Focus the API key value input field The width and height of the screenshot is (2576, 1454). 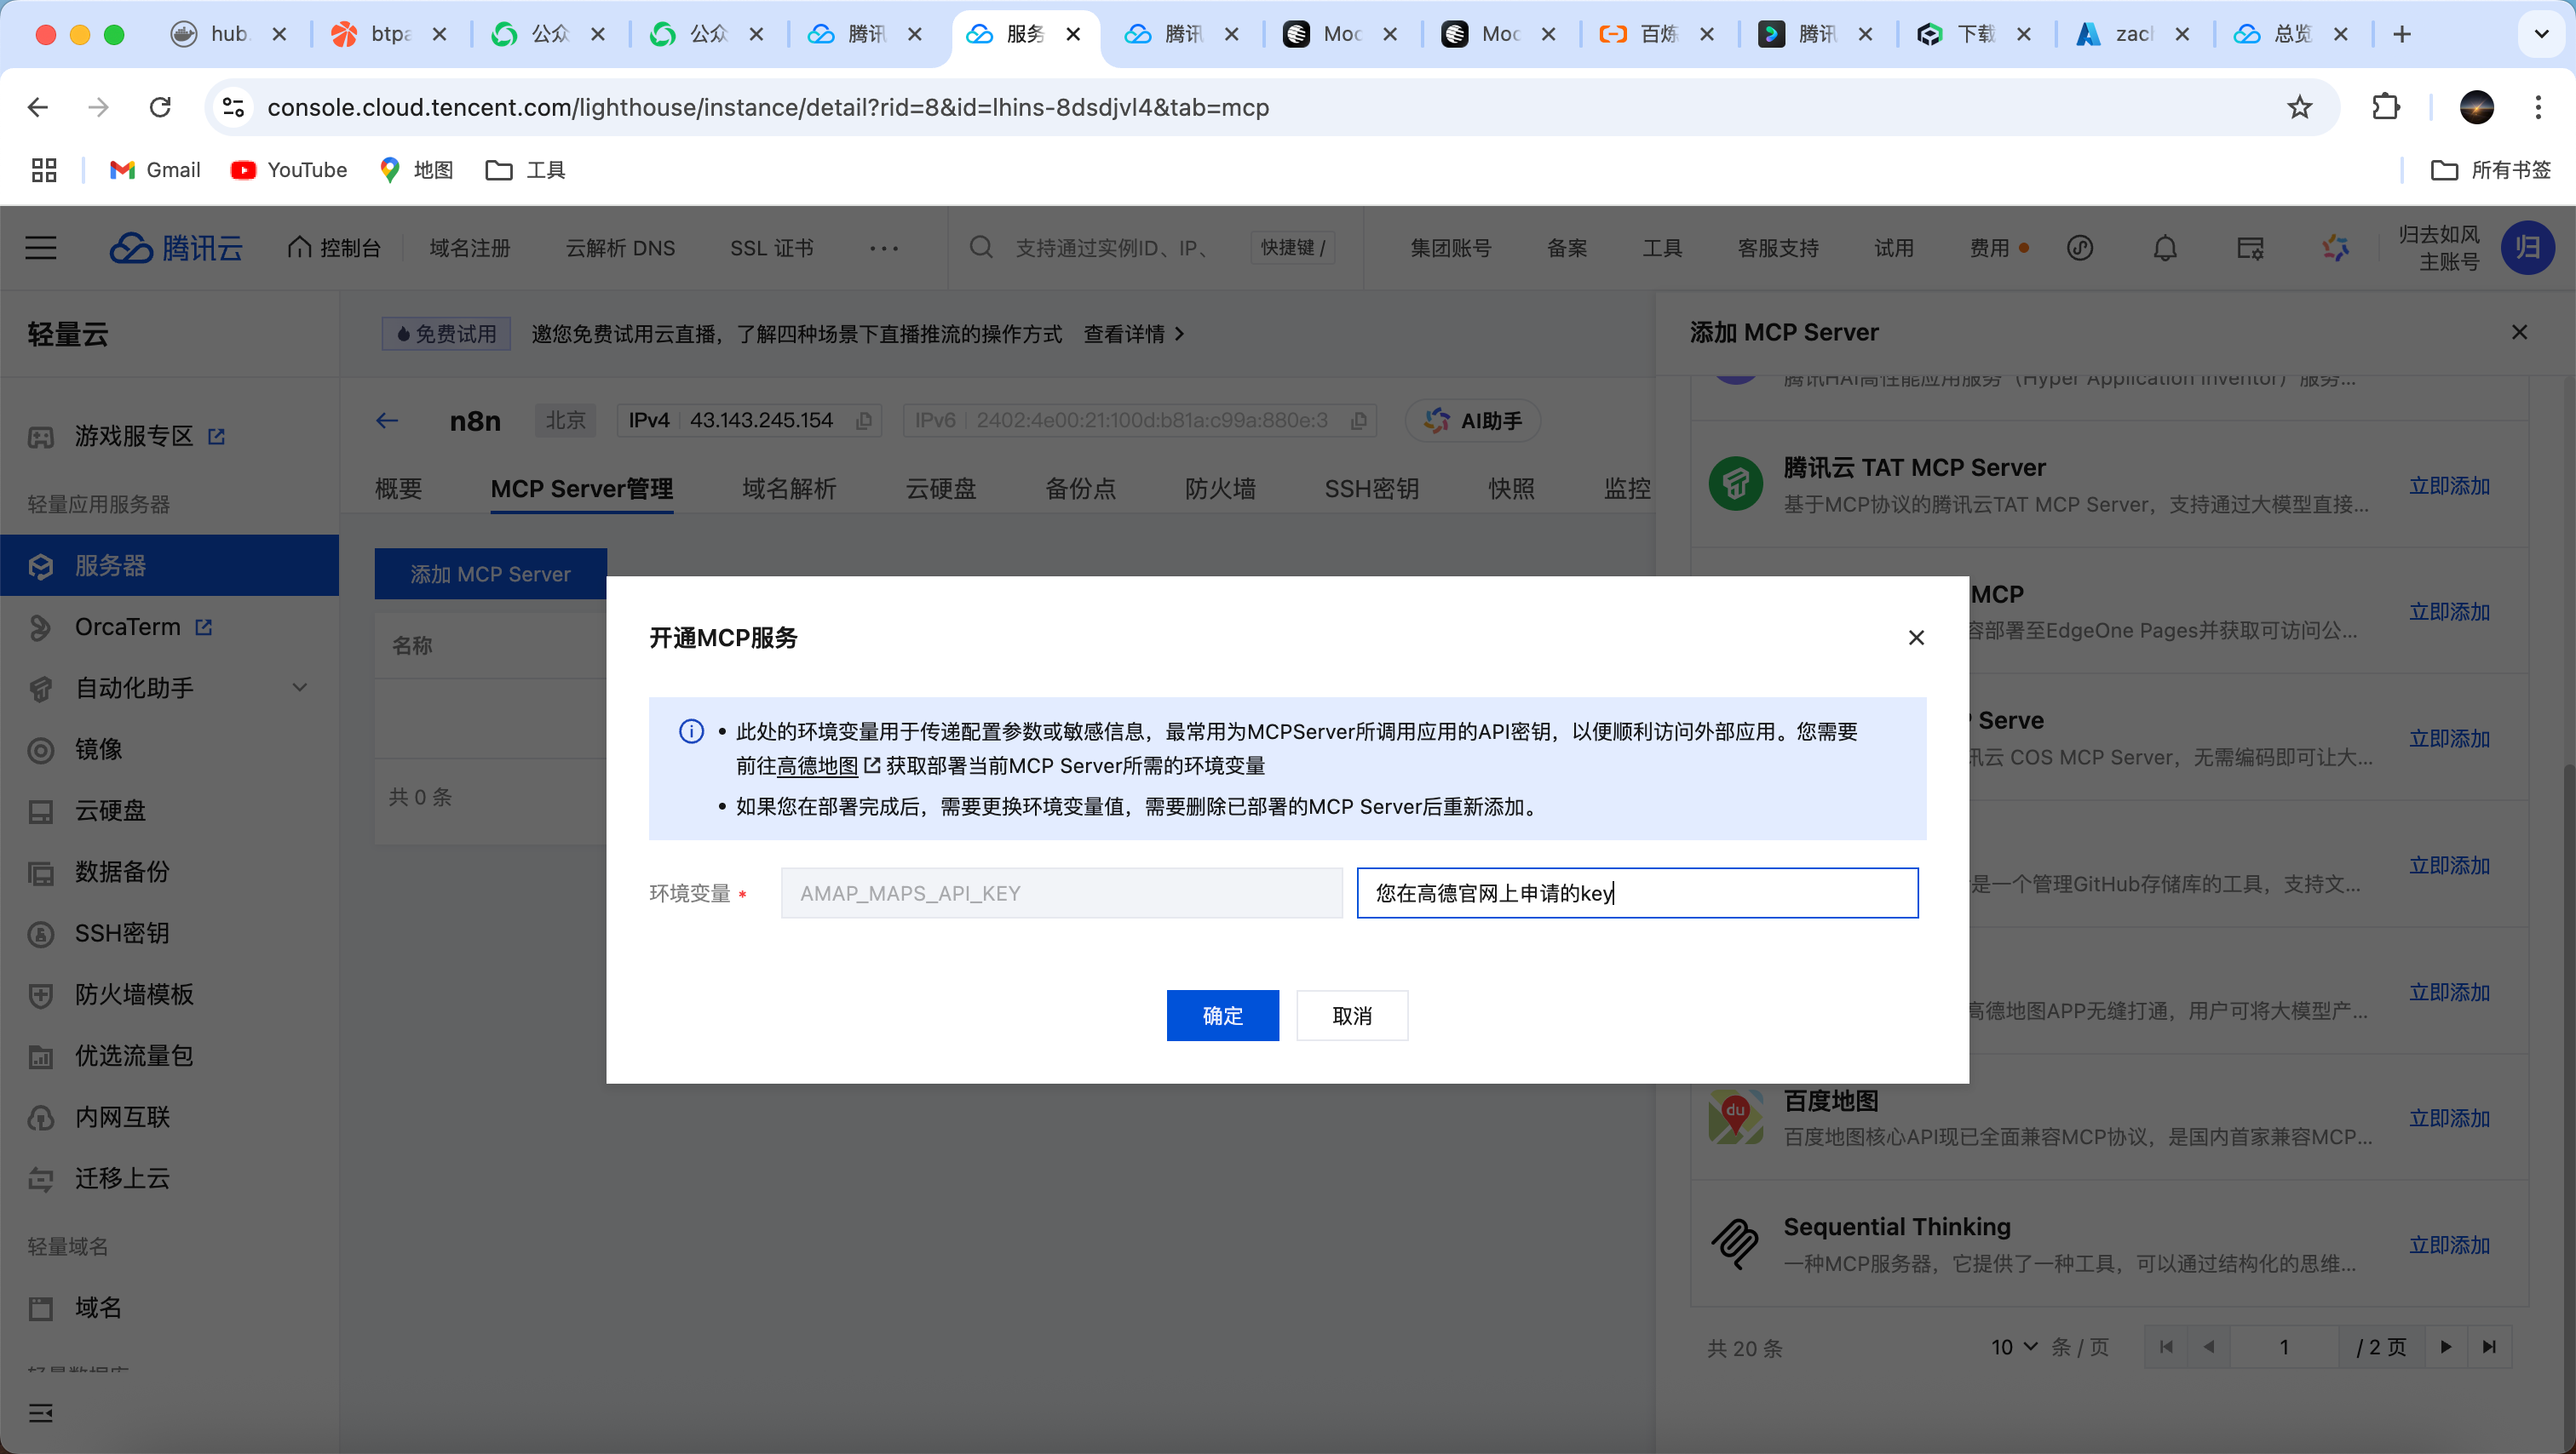click(x=1637, y=892)
